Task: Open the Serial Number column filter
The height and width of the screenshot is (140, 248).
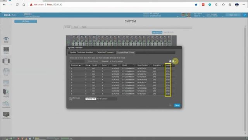Action: point(150,65)
